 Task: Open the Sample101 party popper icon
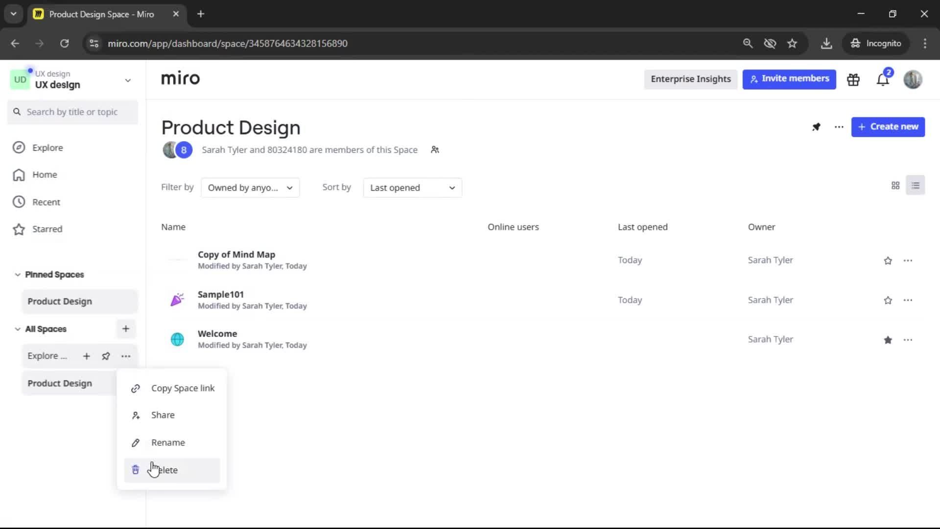coord(177,300)
